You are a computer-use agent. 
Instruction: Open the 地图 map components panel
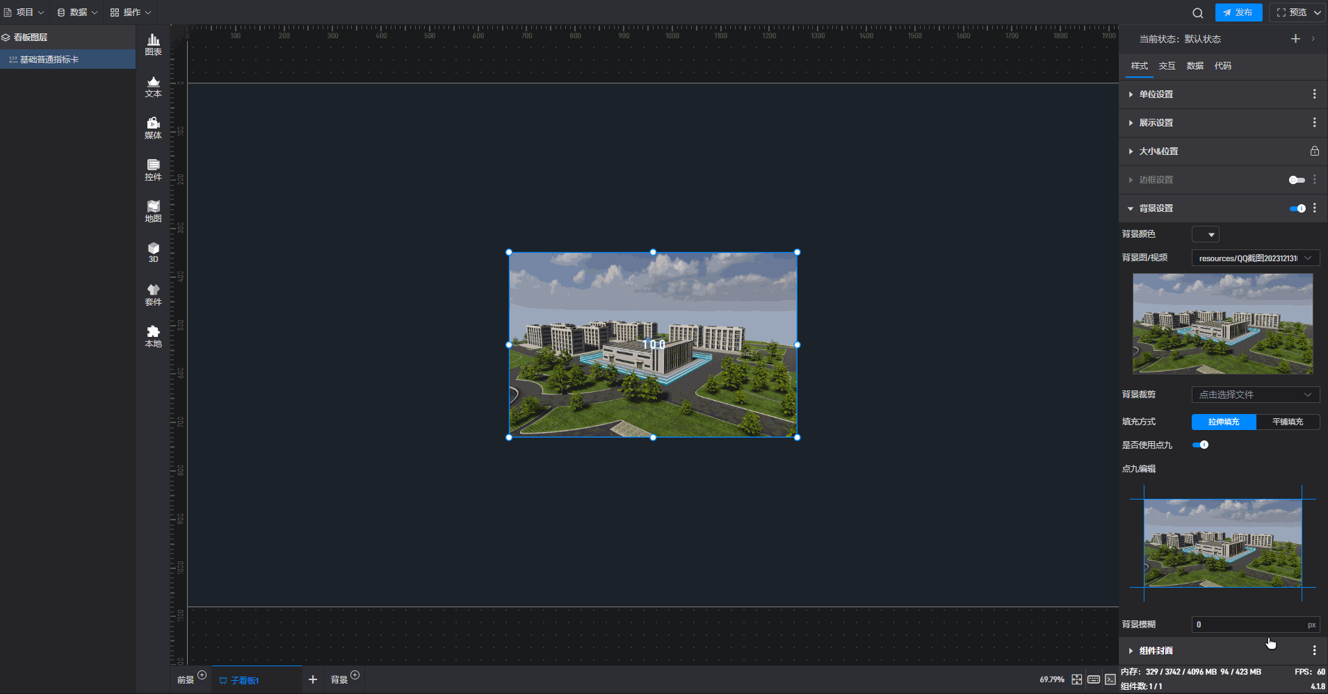[x=153, y=212]
